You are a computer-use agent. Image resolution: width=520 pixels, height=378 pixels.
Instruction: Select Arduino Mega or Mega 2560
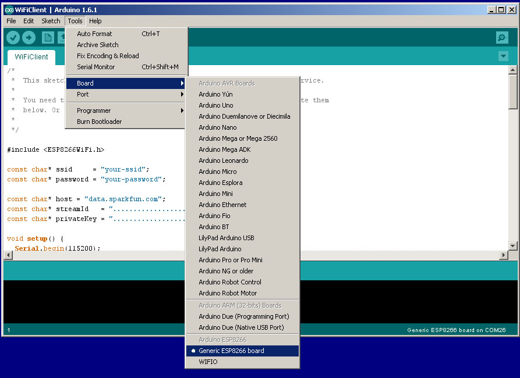click(x=242, y=138)
